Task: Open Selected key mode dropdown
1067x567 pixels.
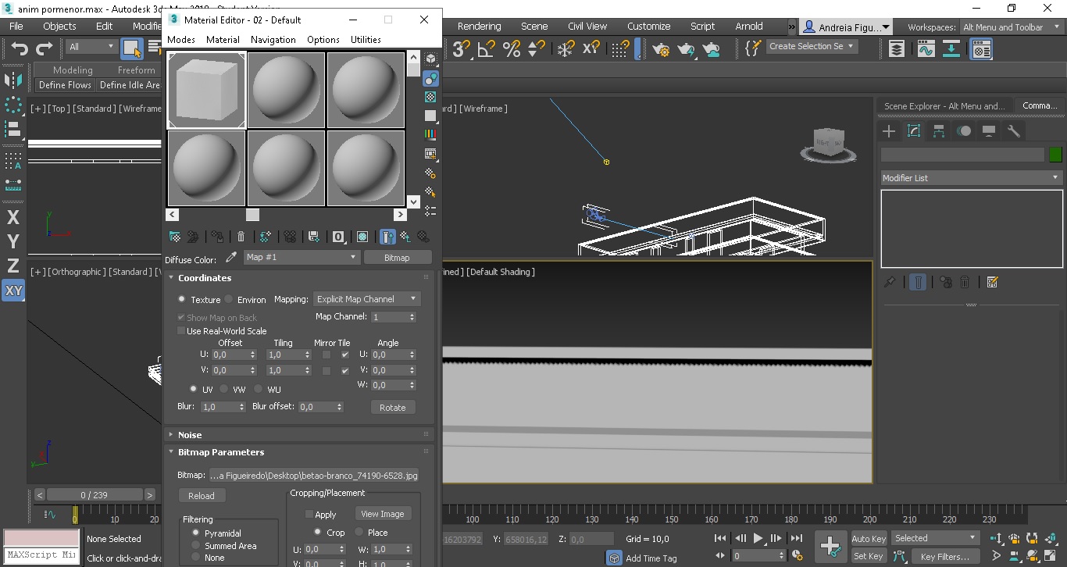Action: point(936,538)
